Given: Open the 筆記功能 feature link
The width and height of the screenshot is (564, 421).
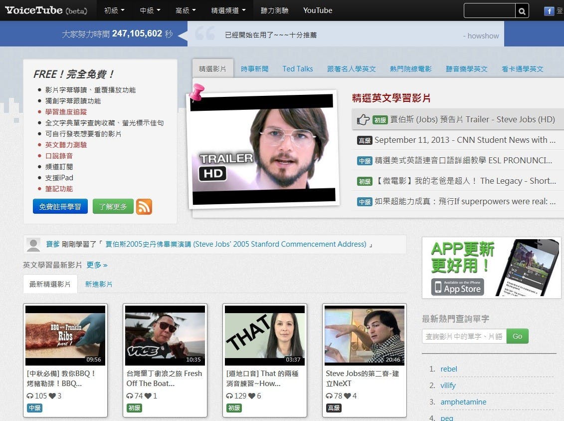Looking at the screenshot, I should (59, 189).
